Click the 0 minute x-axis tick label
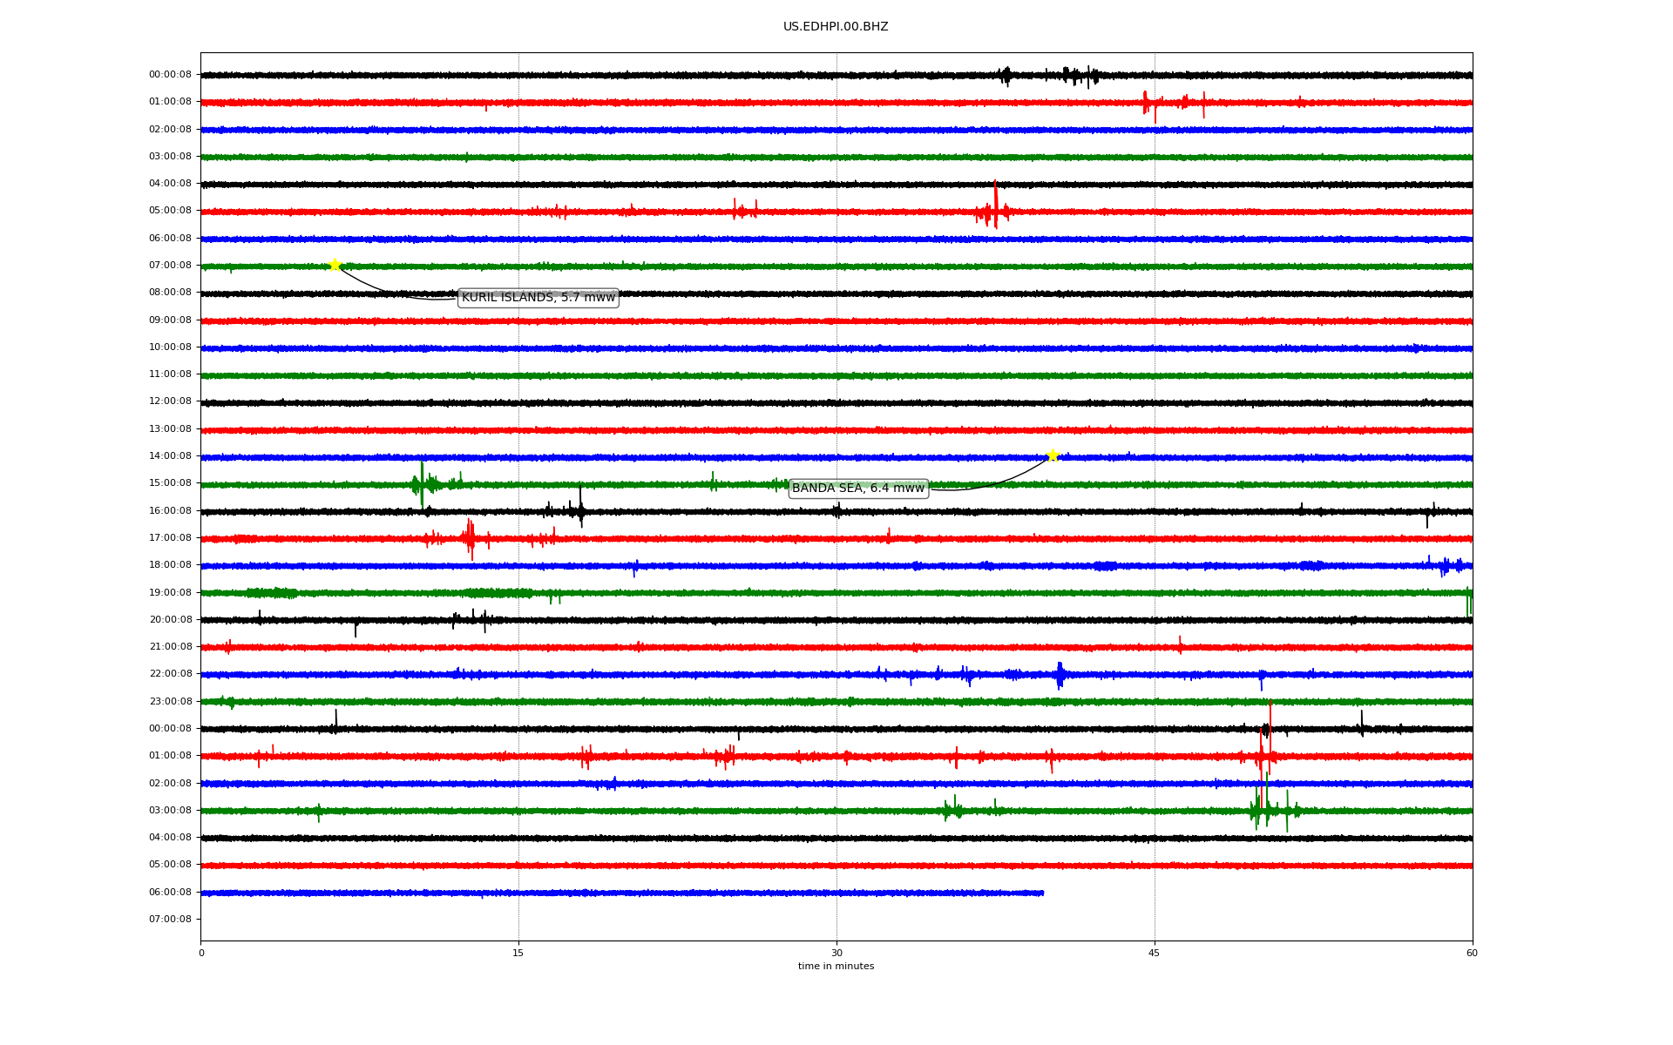The height and width of the screenshot is (1045, 1673). click(x=201, y=953)
